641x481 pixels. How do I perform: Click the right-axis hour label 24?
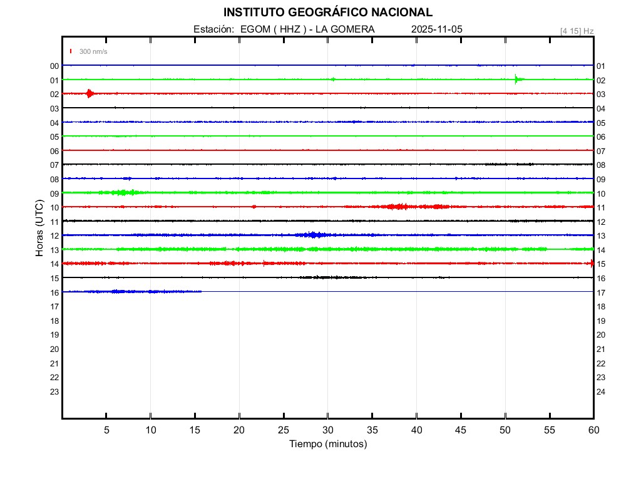(601, 391)
